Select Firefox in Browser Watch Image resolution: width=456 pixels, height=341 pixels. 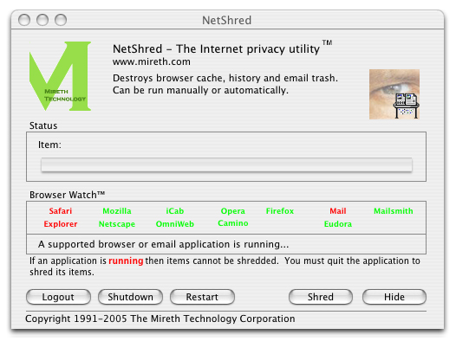280,211
